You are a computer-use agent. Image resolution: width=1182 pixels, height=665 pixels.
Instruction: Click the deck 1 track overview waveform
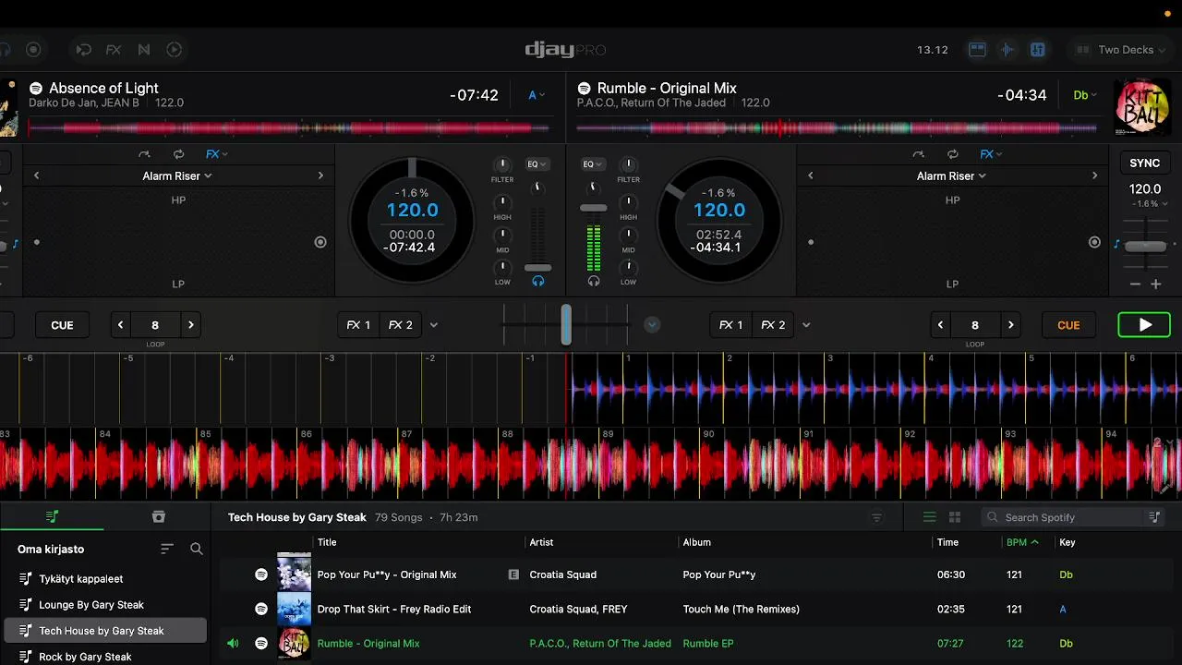(x=288, y=128)
